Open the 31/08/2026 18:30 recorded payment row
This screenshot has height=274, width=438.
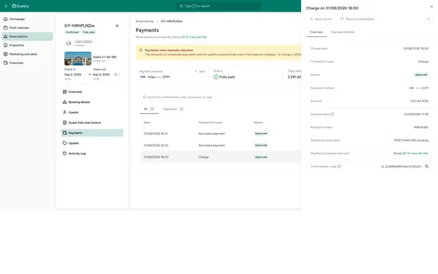[x=220, y=145]
